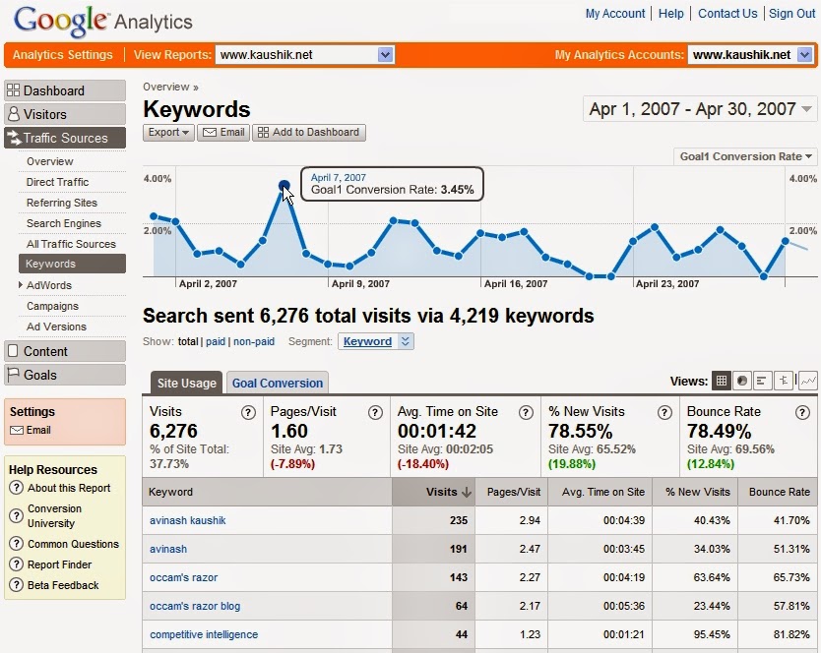Open keyword 'occam's razor blog'
This screenshot has height=653, width=821.
195,606
